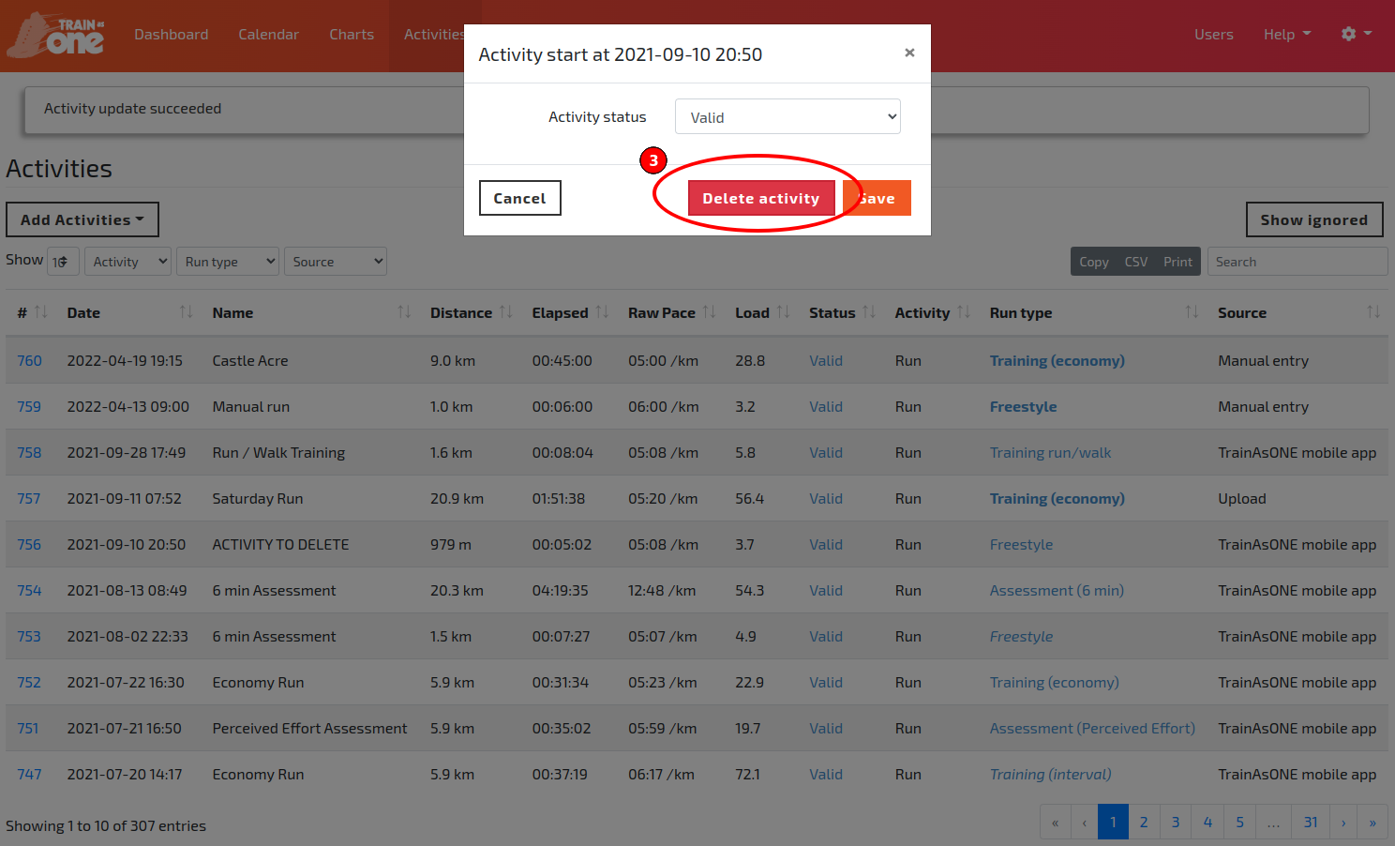Sort by Source column sort icon
Screen dimensions: 1395x846
point(1372,312)
